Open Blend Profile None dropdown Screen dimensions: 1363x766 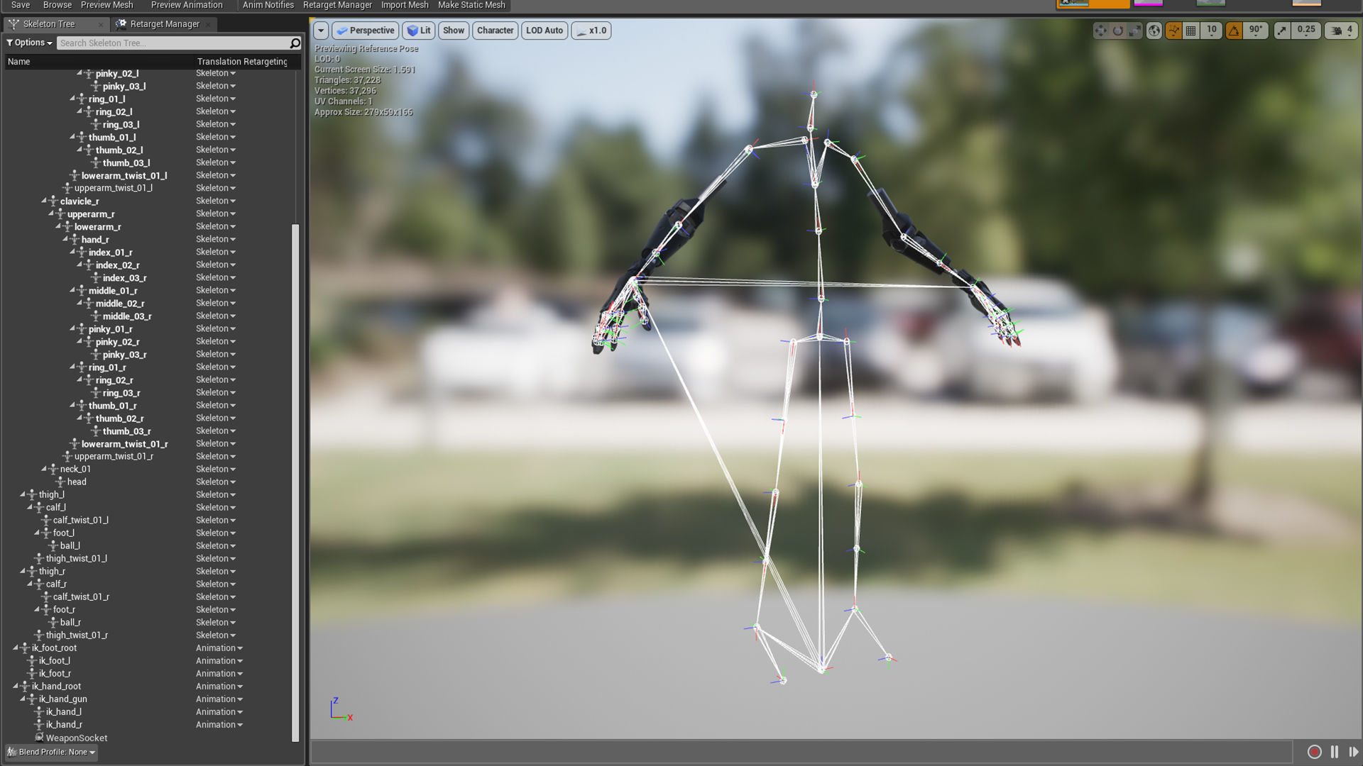click(x=51, y=752)
